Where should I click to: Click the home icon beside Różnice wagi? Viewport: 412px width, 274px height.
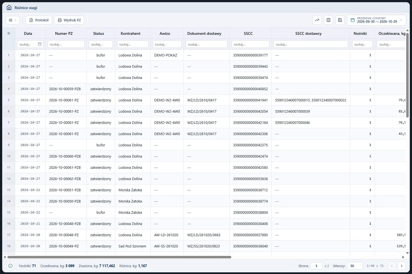9,7
